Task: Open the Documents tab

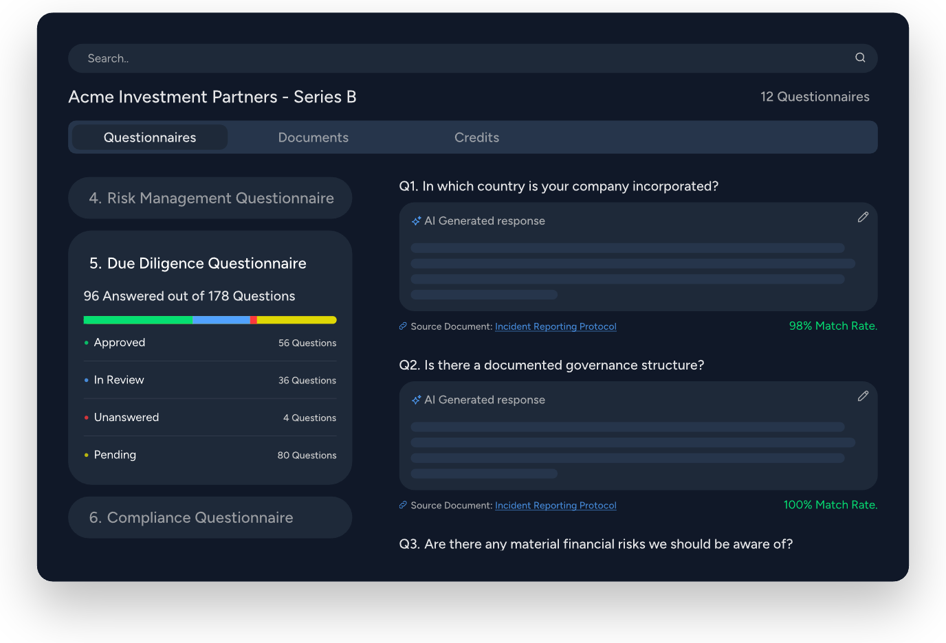Action: coord(313,137)
